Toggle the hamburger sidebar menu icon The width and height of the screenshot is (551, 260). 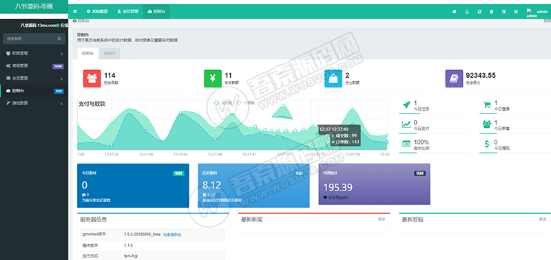tap(75, 12)
